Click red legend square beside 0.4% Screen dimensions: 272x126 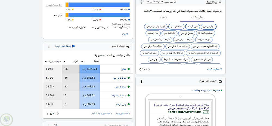coord(100,9)
